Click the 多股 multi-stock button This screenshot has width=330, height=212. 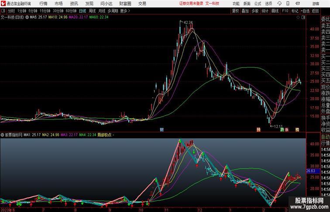tap(255, 11)
